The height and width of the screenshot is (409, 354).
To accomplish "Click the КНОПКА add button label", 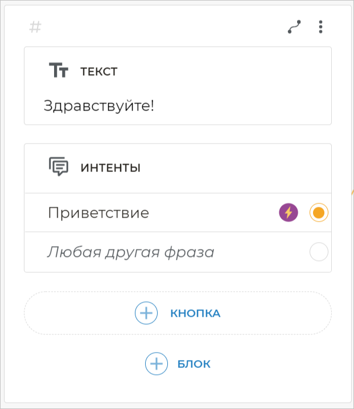I will [x=195, y=313].
